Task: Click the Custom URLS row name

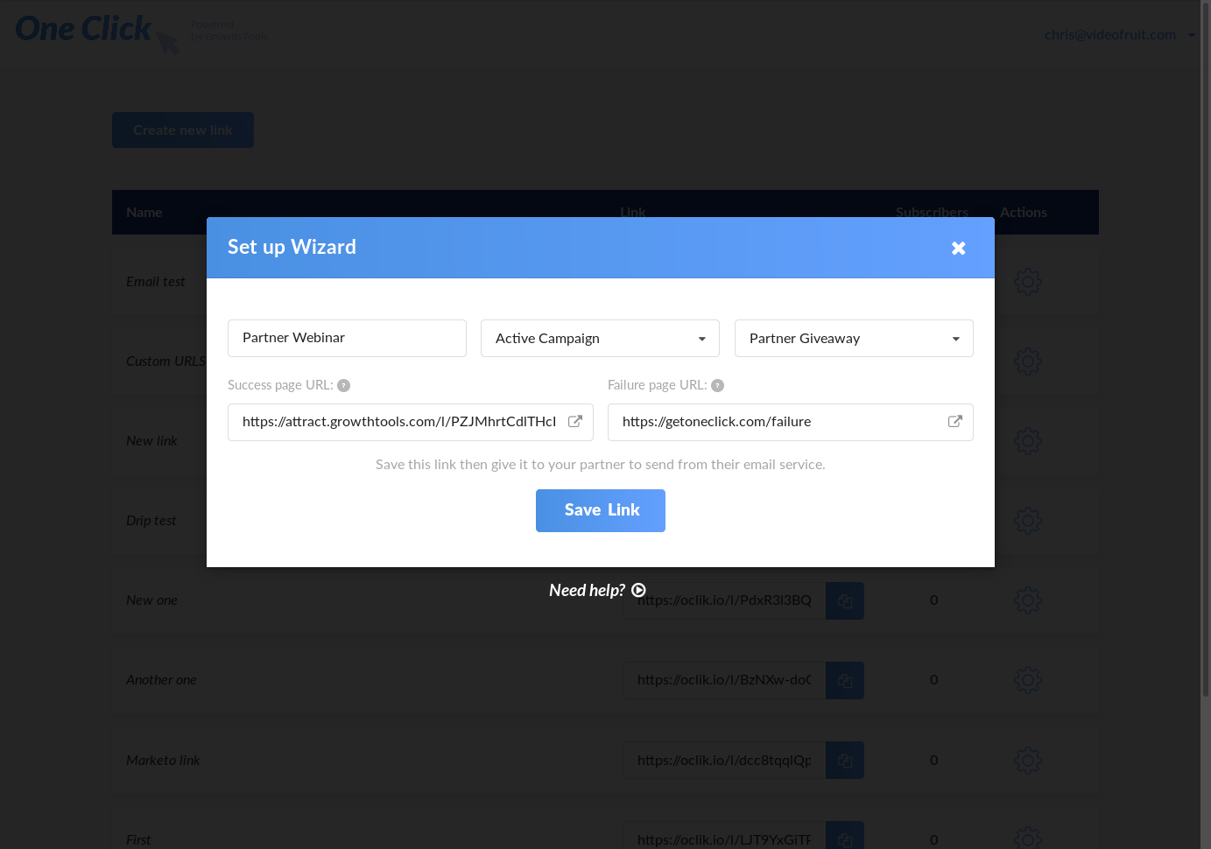Action: [165, 361]
